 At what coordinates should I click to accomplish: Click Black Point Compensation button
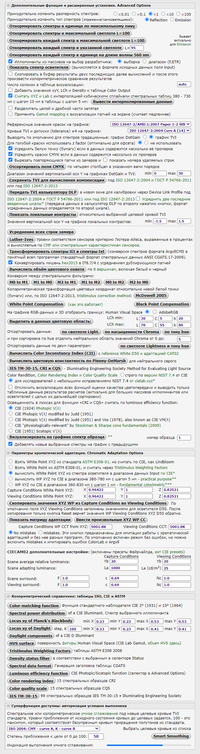[x=162, y=304]
